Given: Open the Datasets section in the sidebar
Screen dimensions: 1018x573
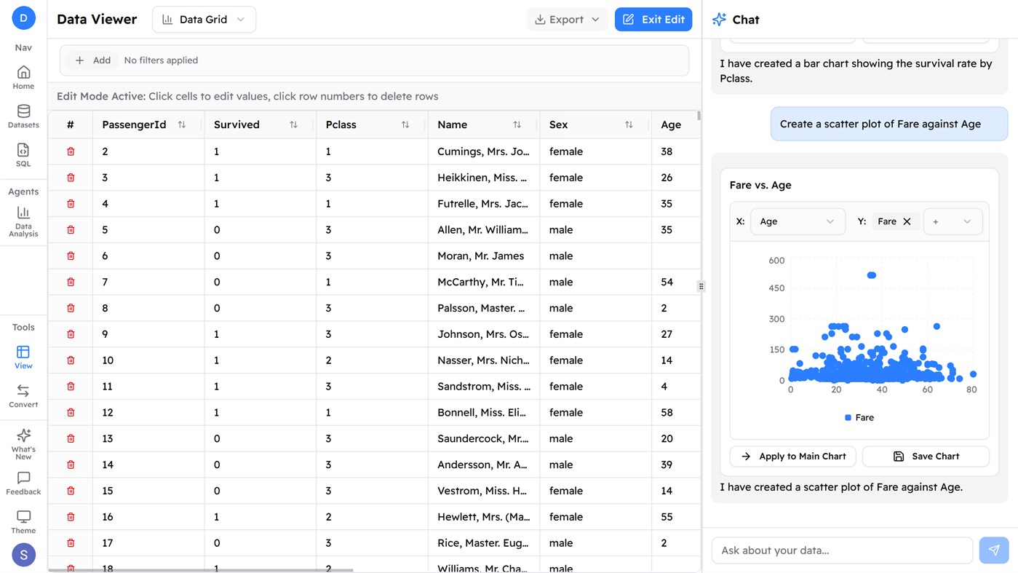Looking at the screenshot, I should point(23,114).
